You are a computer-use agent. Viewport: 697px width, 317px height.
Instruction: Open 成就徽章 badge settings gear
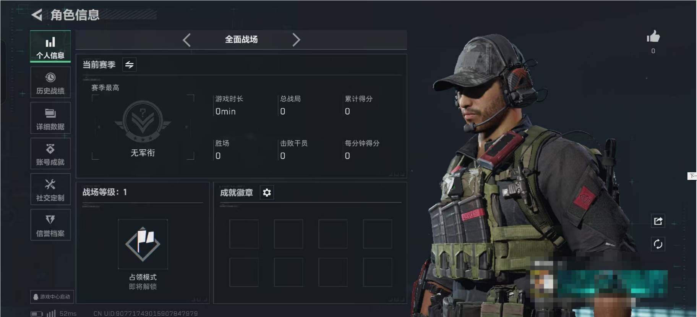click(267, 192)
